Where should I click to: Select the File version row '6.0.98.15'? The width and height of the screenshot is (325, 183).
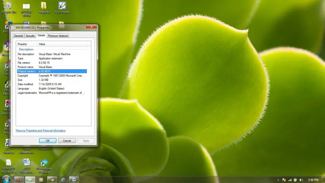(x=52, y=63)
